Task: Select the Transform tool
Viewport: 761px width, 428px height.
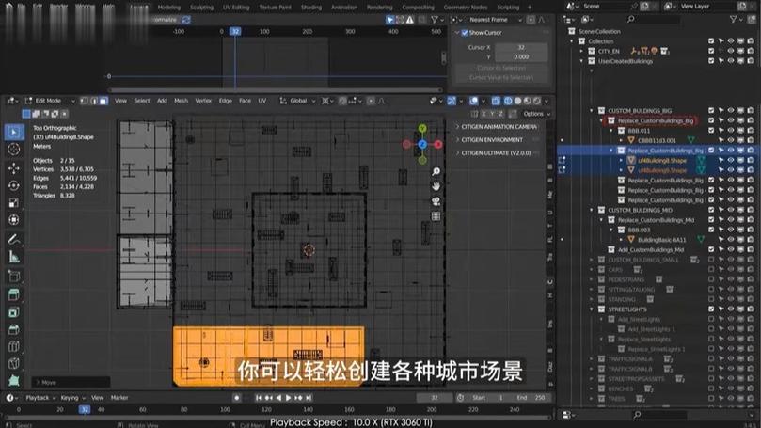Action: click(14, 220)
